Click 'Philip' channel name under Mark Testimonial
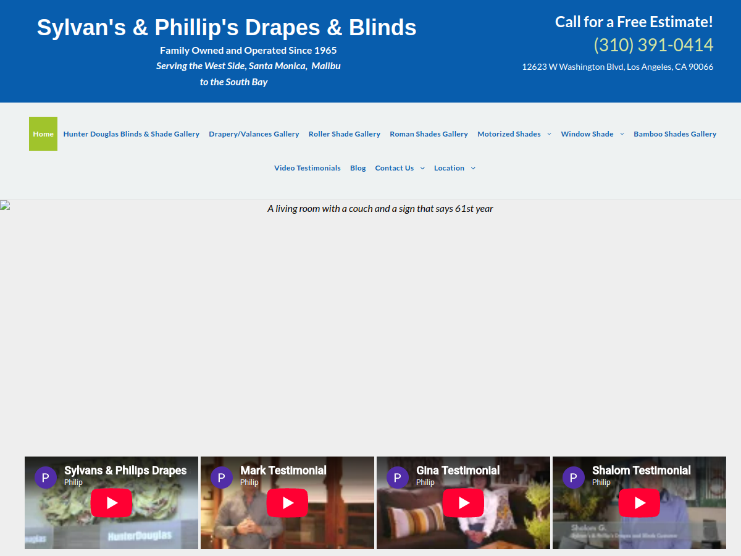 coord(249,482)
